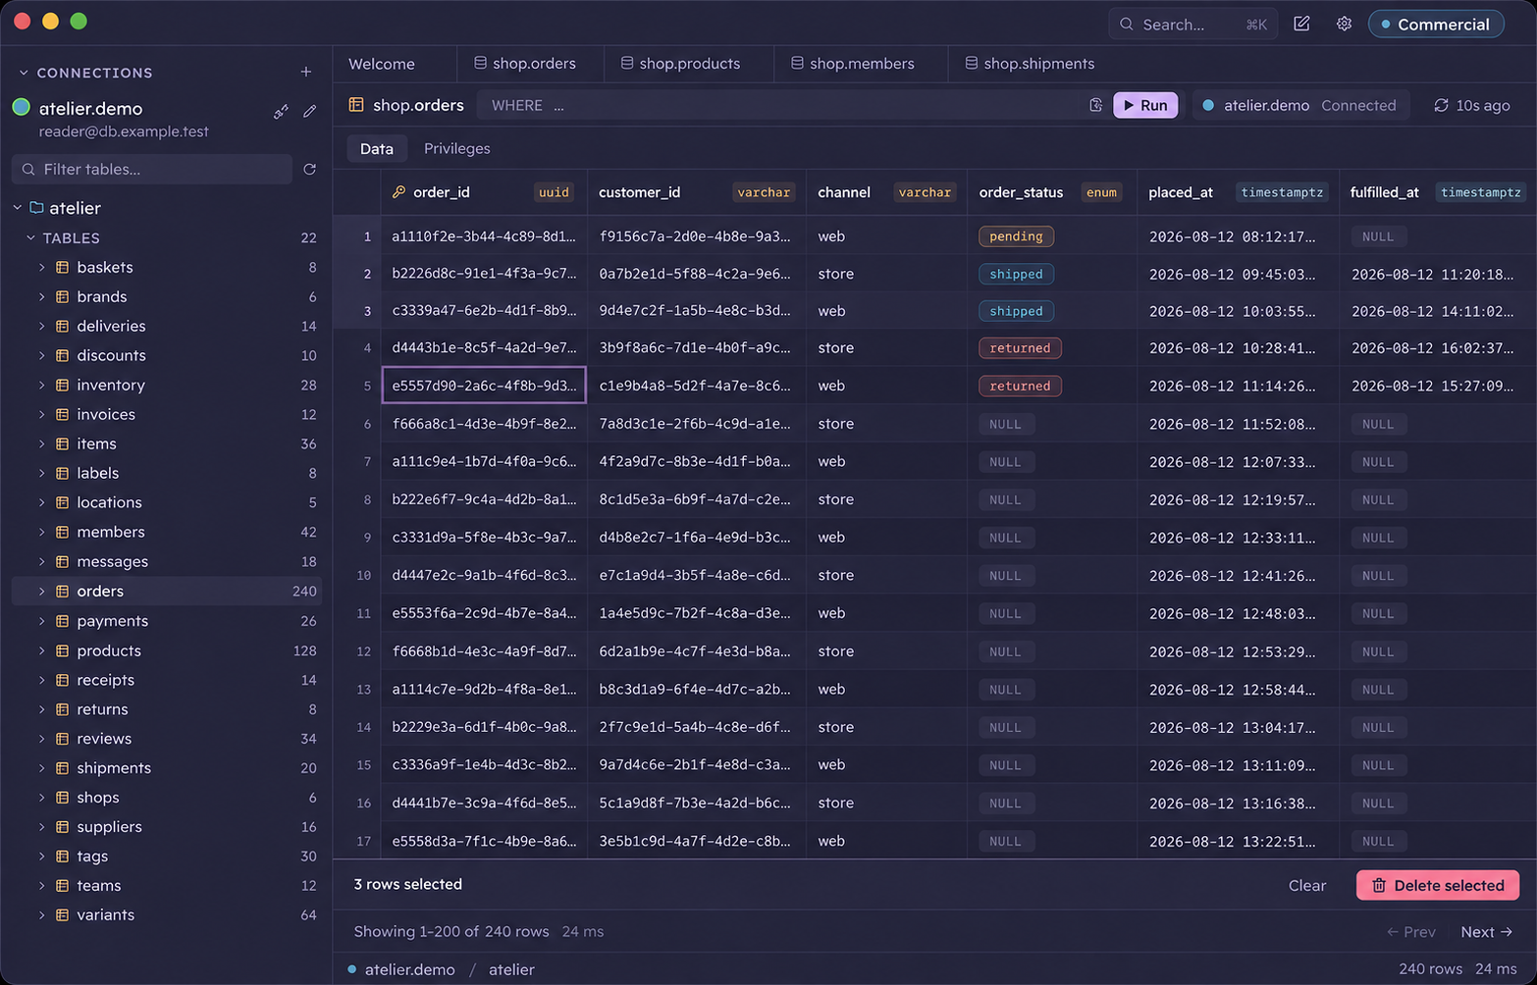
Task: Select the Data sub-tab
Action: coord(377,148)
